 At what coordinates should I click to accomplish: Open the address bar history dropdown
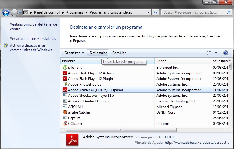(x=149, y=13)
